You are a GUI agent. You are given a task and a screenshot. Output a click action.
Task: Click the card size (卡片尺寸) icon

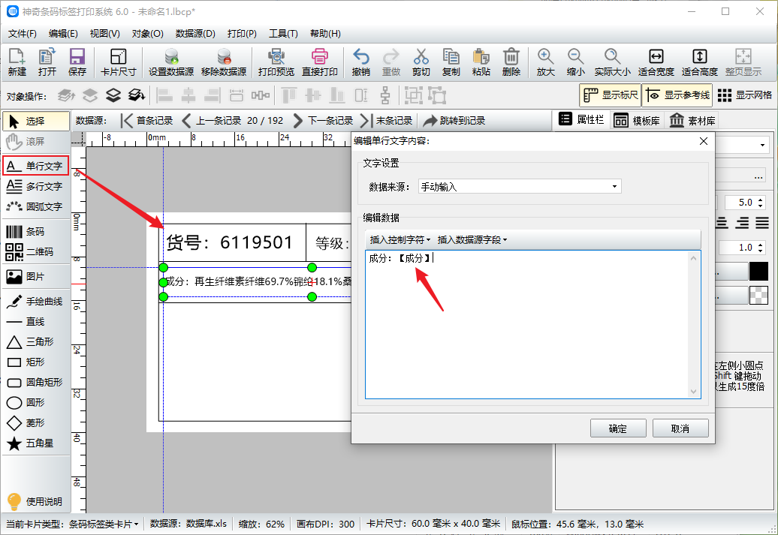tap(118, 62)
